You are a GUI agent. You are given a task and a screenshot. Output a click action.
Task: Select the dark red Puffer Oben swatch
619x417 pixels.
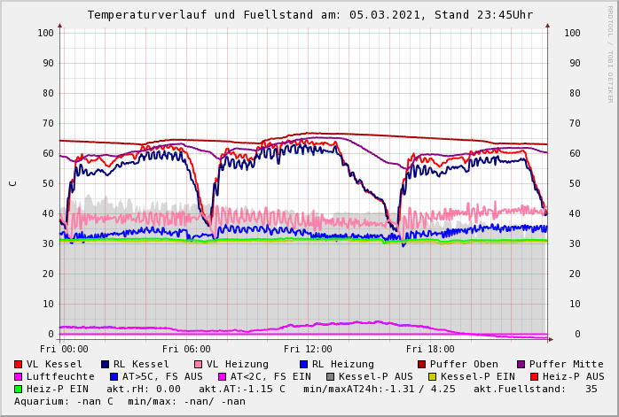coord(421,364)
